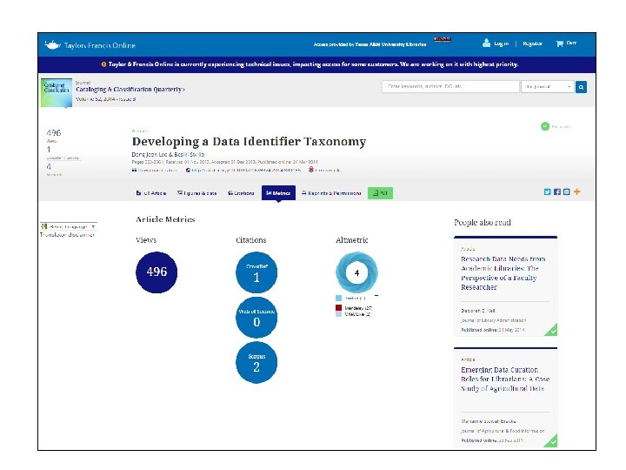
Task: Click the Register link
Action: click(532, 44)
